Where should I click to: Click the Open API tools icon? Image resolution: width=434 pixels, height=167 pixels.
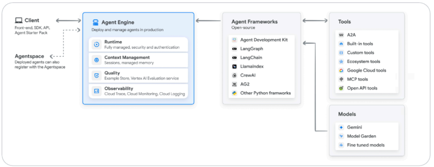(x=341, y=88)
